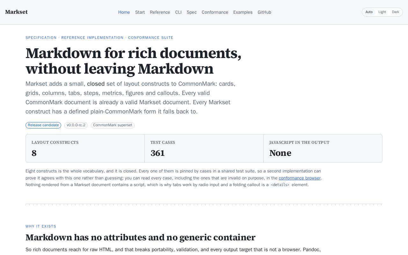Open the Examples page

coord(243,12)
